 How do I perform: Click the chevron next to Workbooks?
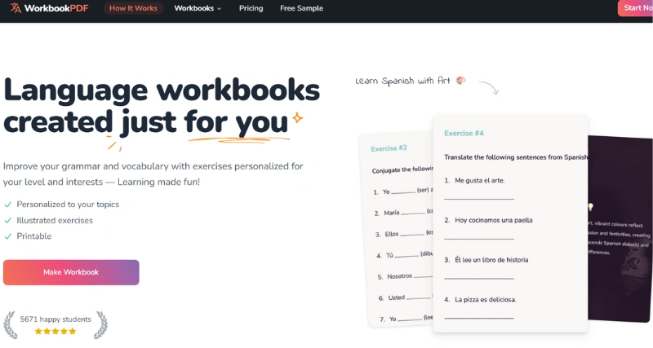219,9
